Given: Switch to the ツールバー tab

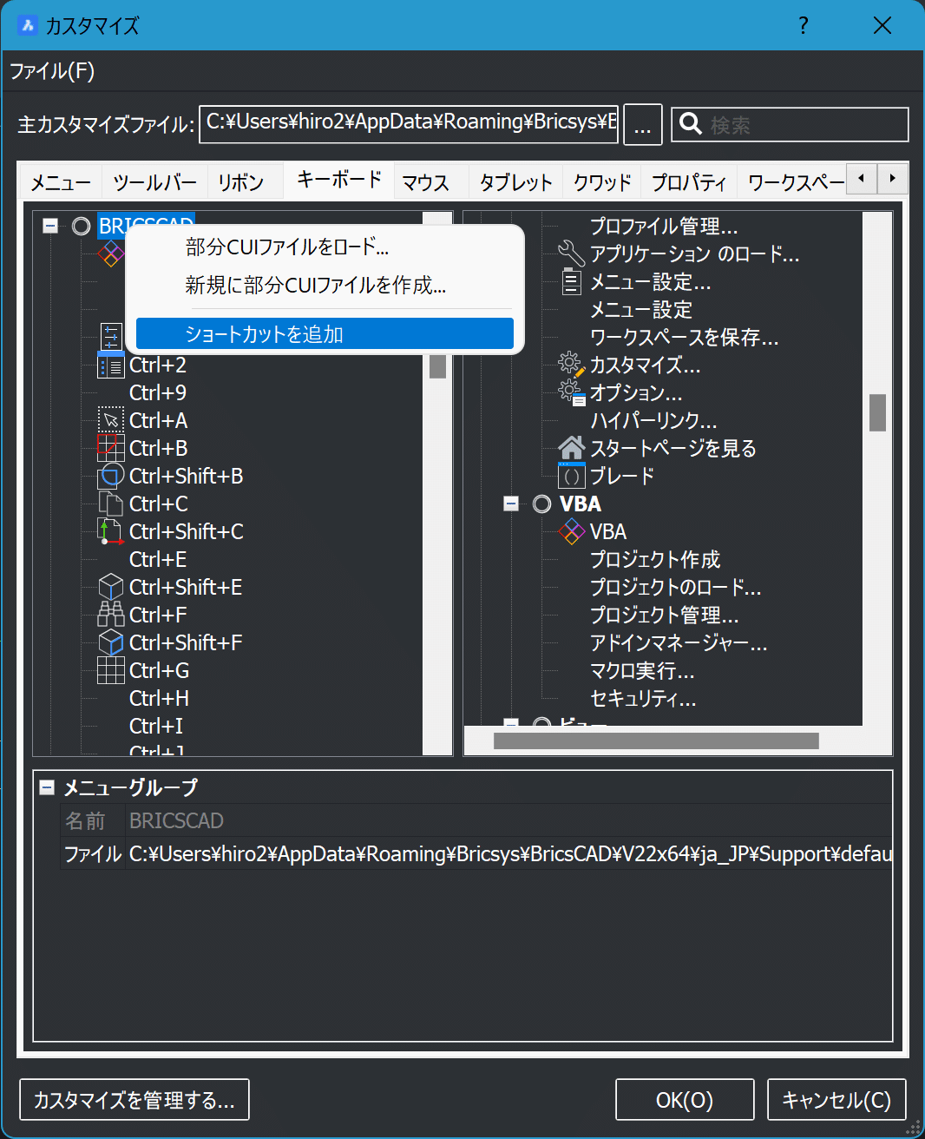Looking at the screenshot, I should [x=154, y=182].
